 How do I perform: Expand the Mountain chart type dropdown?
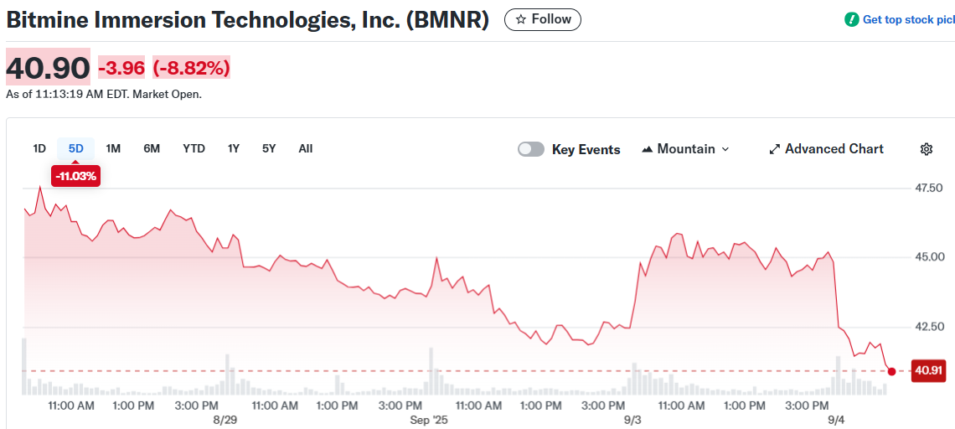725,149
